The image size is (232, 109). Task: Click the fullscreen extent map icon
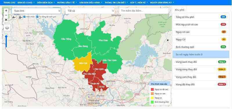(6, 20)
